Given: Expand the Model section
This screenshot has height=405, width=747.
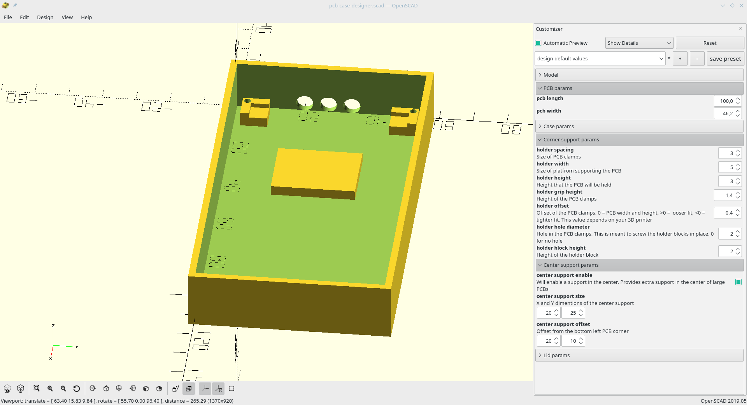Looking at the screenshot, I should pos(639,75).
